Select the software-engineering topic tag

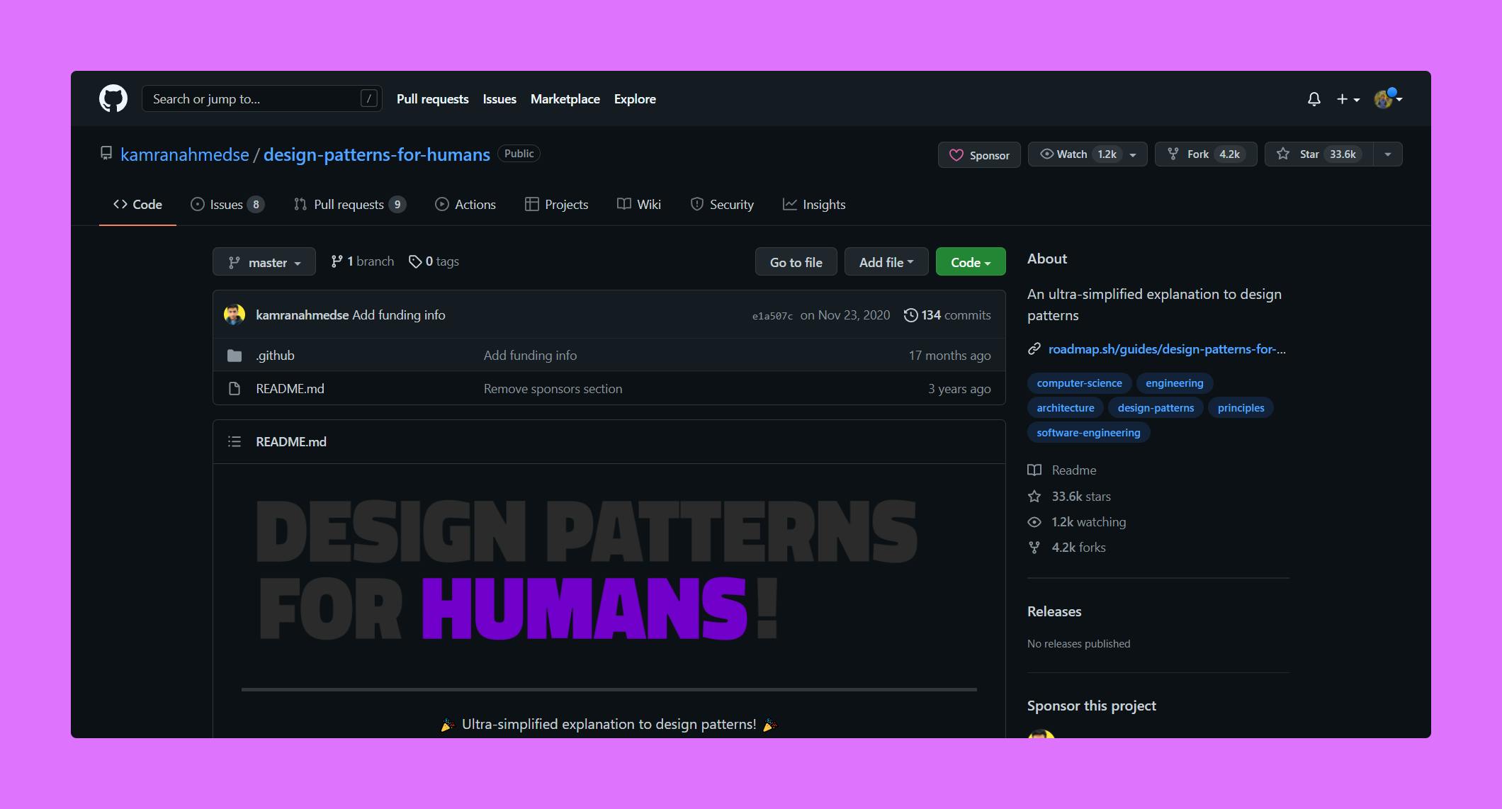pyautogui.click(x=1088, y=433)
